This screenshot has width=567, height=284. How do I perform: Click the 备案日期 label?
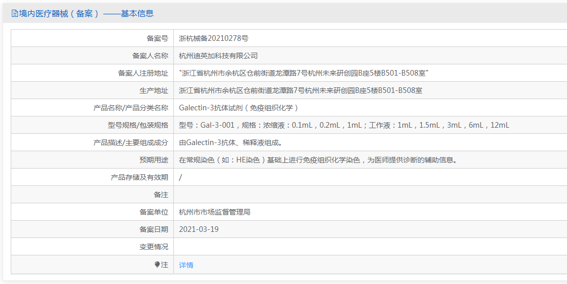(x=154, y=229)
